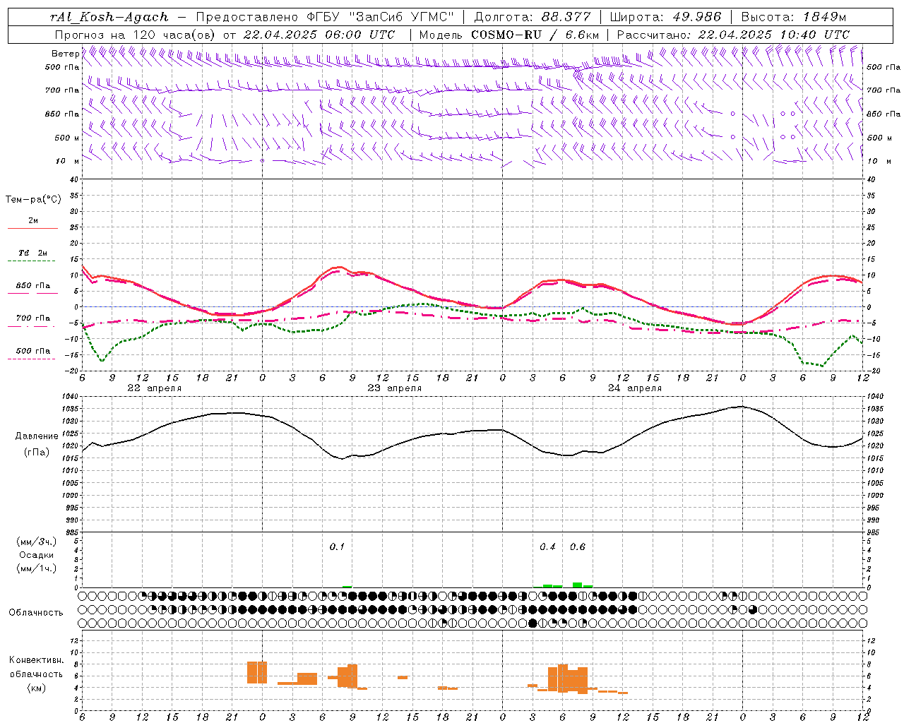Click the 0.1 precipitation amount value

coord(337,547)
